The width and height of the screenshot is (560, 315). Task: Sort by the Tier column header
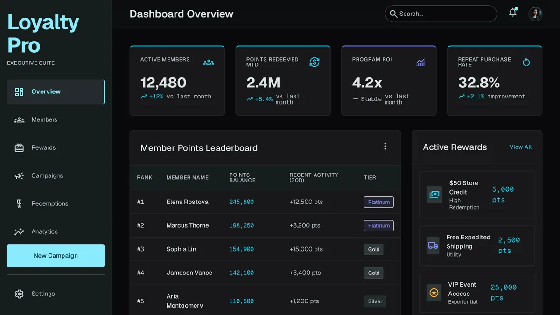click(370, 178)
